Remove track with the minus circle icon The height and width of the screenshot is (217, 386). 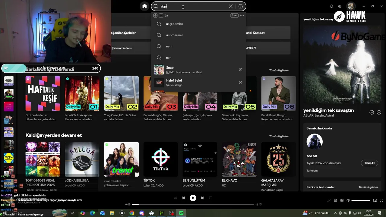(372, 112)
